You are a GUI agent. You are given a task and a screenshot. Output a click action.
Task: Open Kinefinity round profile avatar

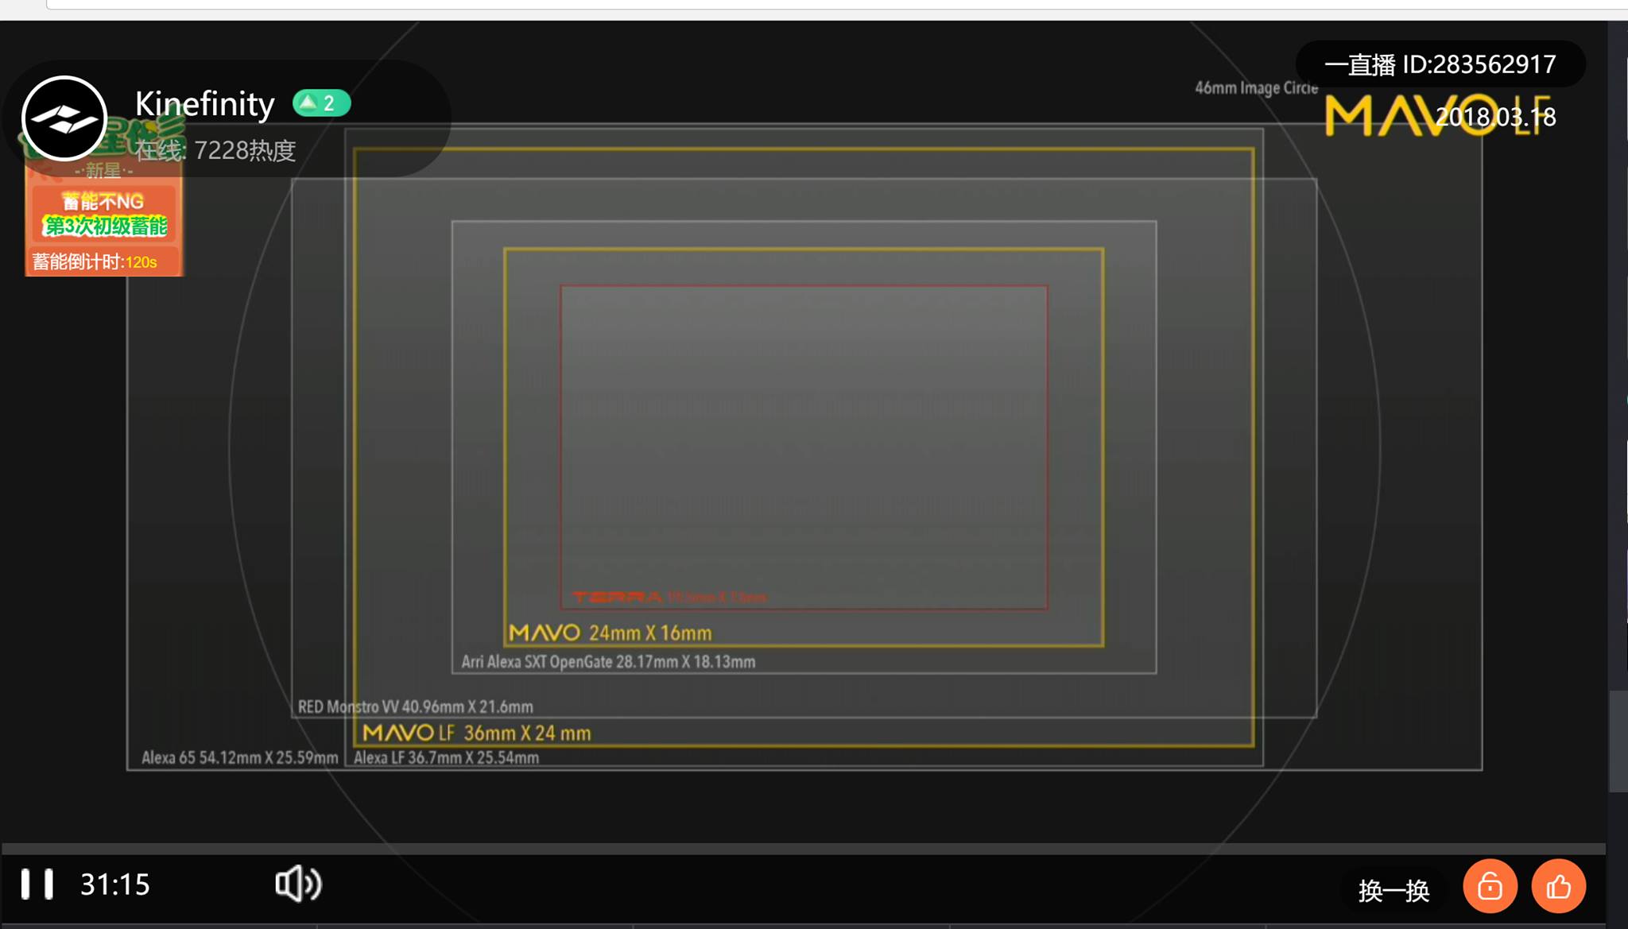click(x=64, y=118)
